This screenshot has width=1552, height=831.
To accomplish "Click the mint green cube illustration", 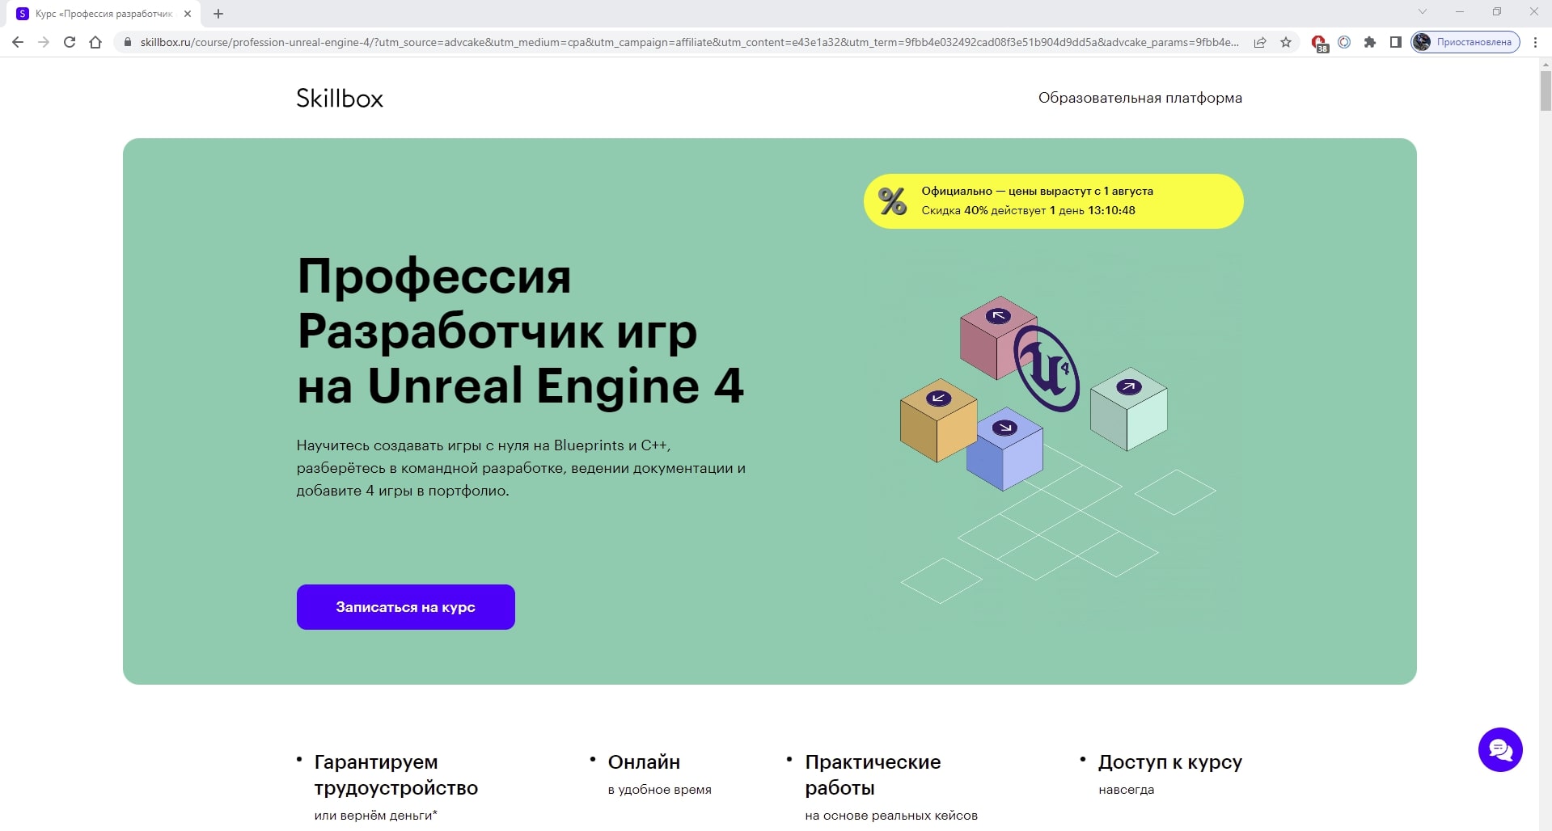I will (1128, 409).
